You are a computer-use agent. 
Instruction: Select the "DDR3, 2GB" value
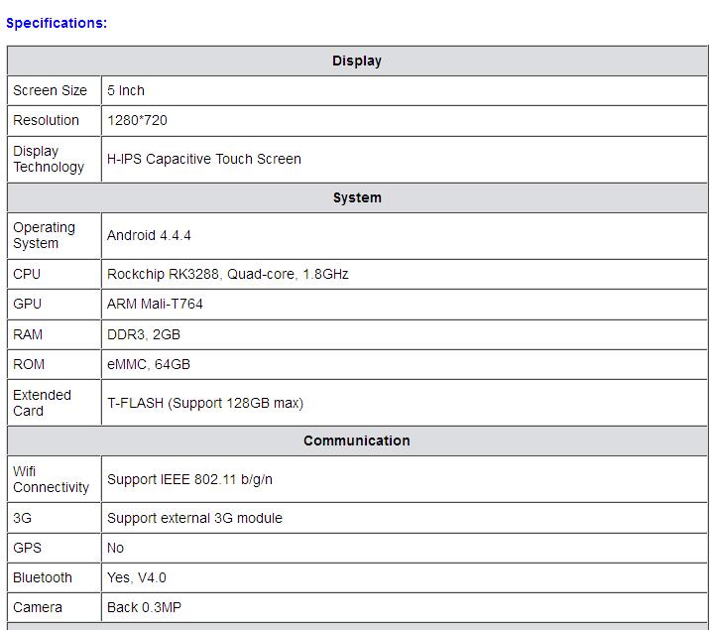144,334
